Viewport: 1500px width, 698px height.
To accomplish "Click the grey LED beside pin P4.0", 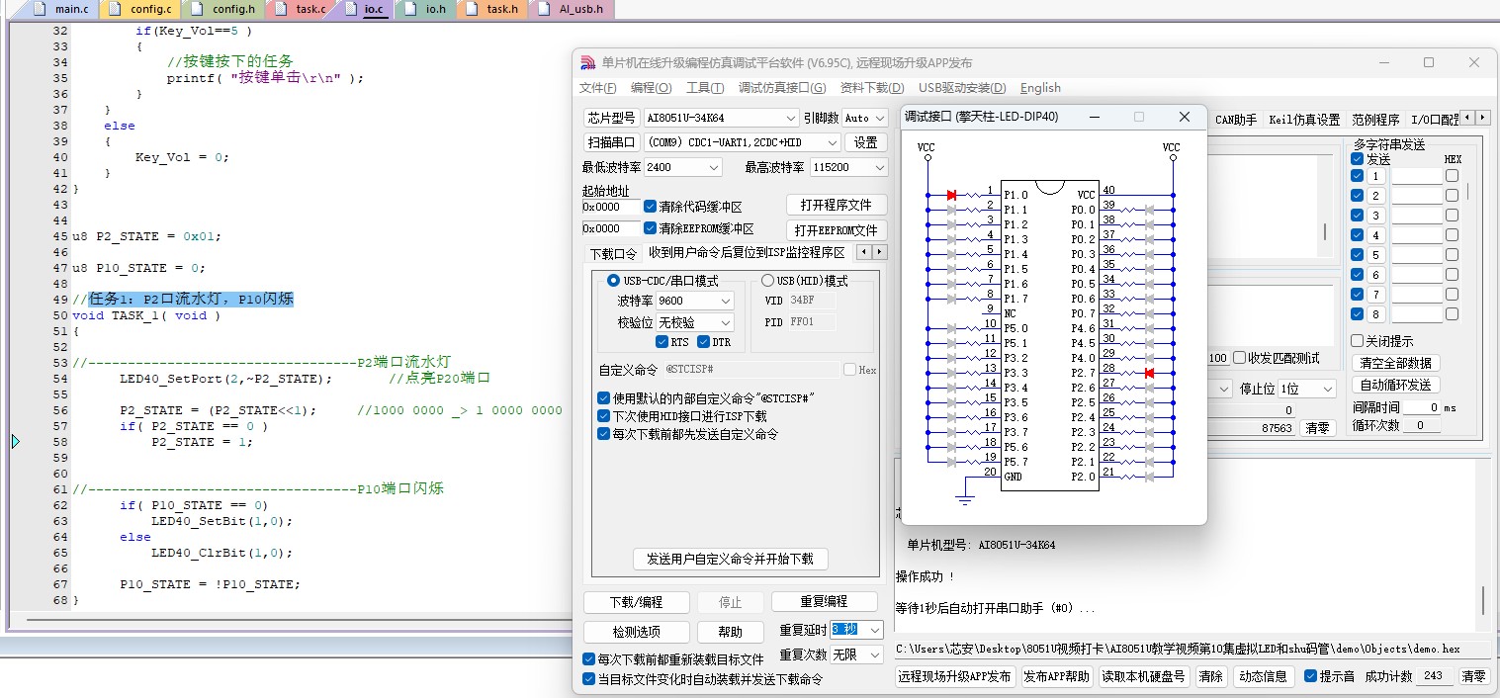I will [x=1149, y=358].
